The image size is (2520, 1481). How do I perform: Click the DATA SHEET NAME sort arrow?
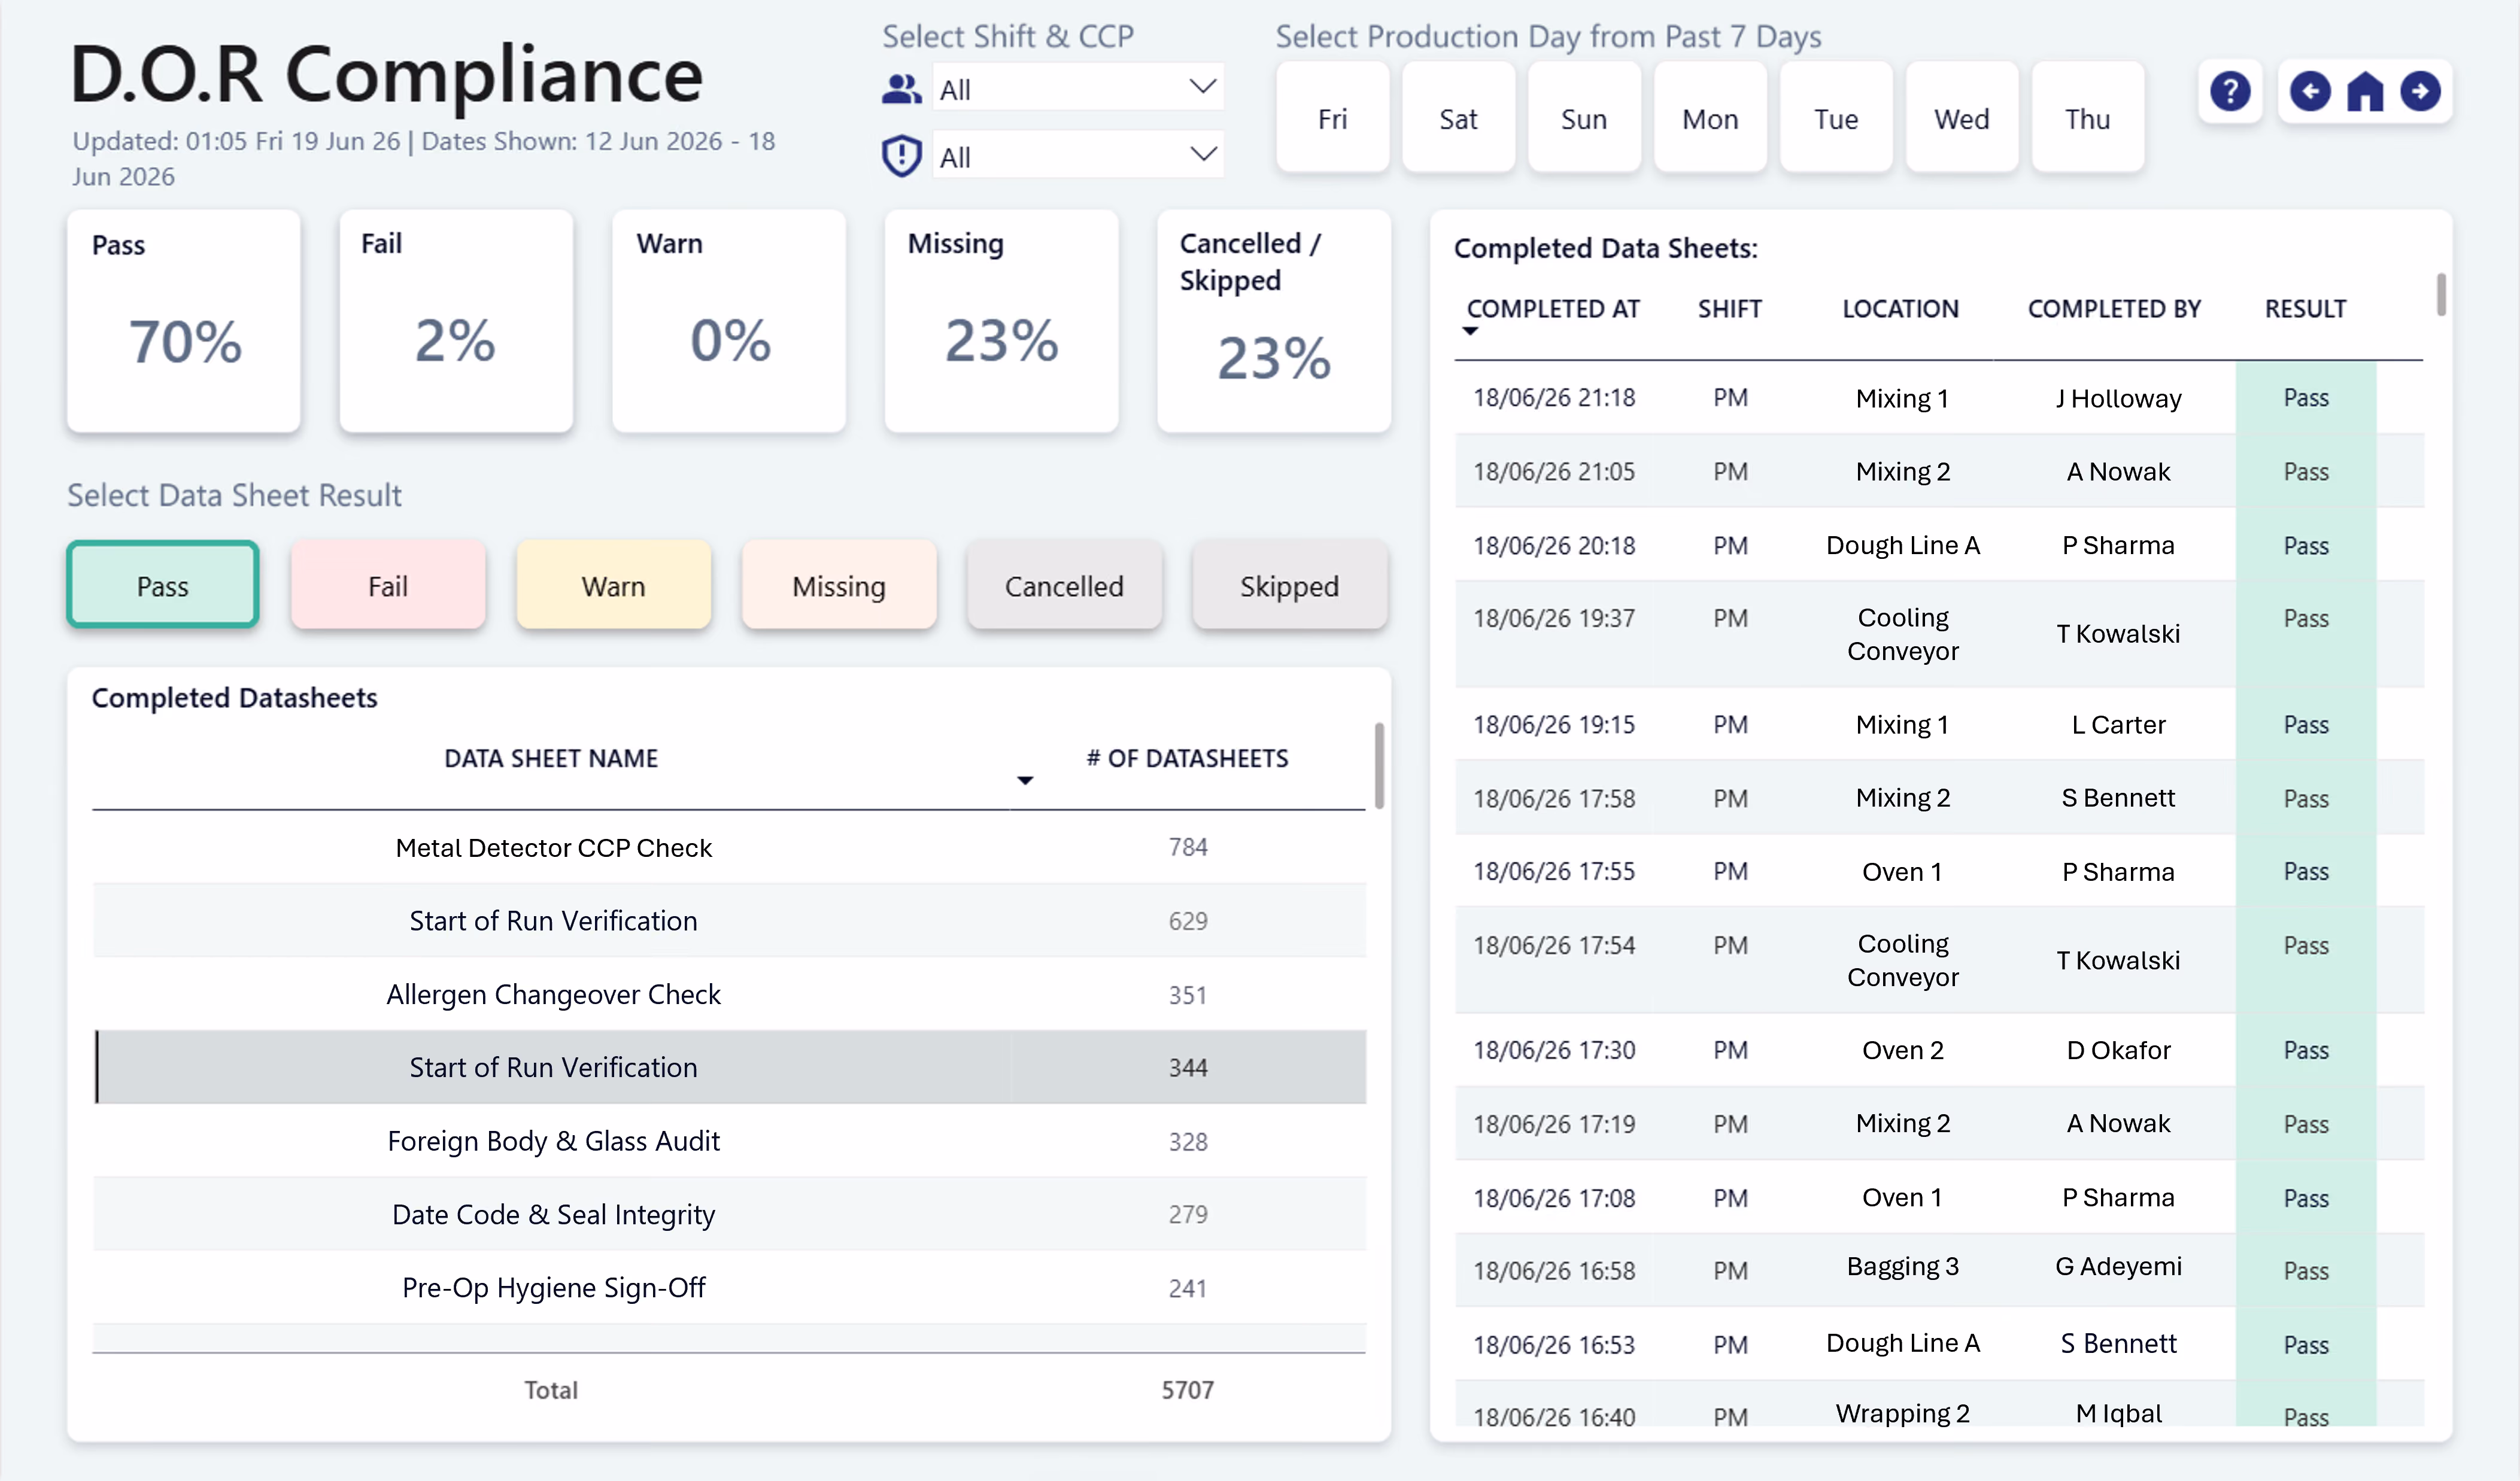tap(1025, 780)
